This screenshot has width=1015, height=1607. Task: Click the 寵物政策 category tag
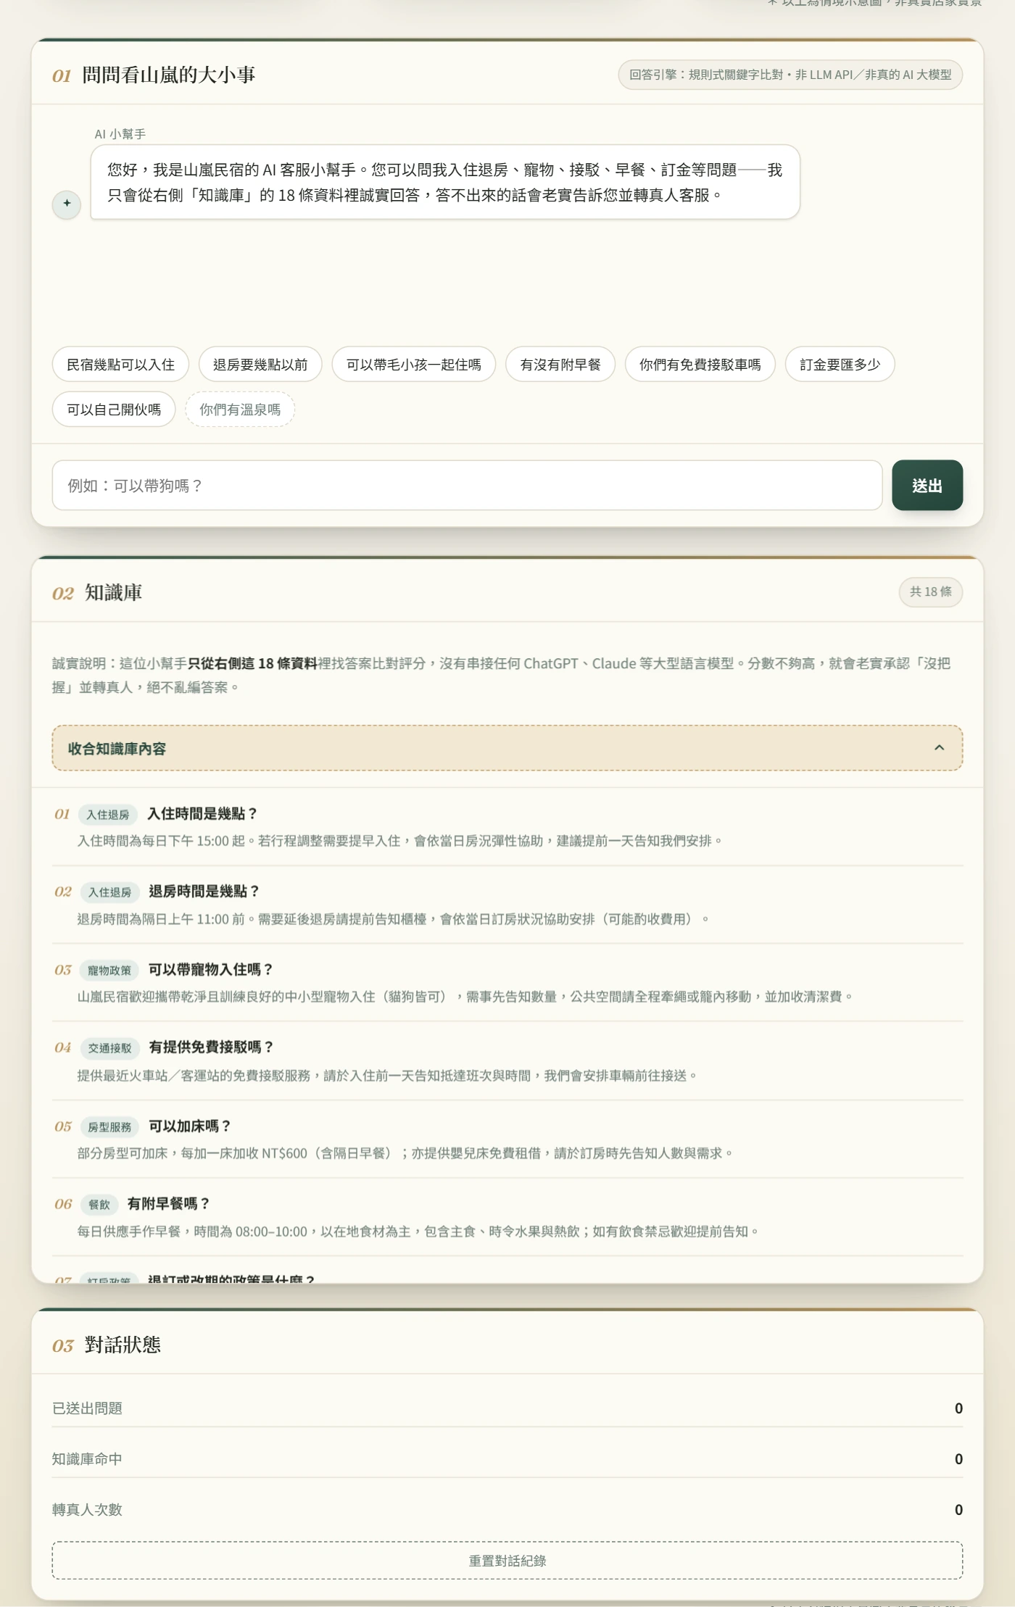(109, 970)
